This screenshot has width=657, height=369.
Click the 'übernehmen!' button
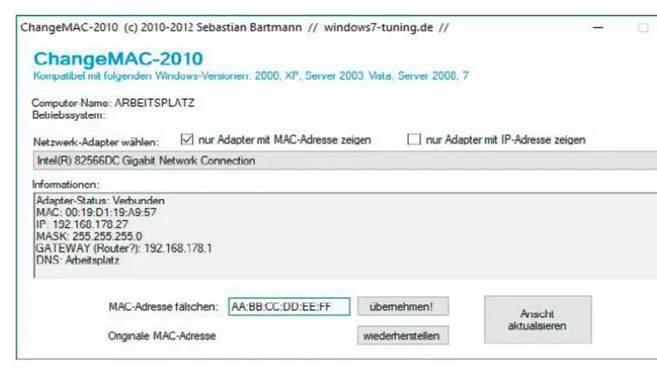point(403,307)
